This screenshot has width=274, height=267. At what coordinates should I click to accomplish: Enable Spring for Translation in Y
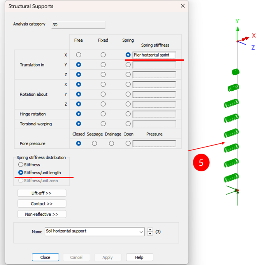128,65
